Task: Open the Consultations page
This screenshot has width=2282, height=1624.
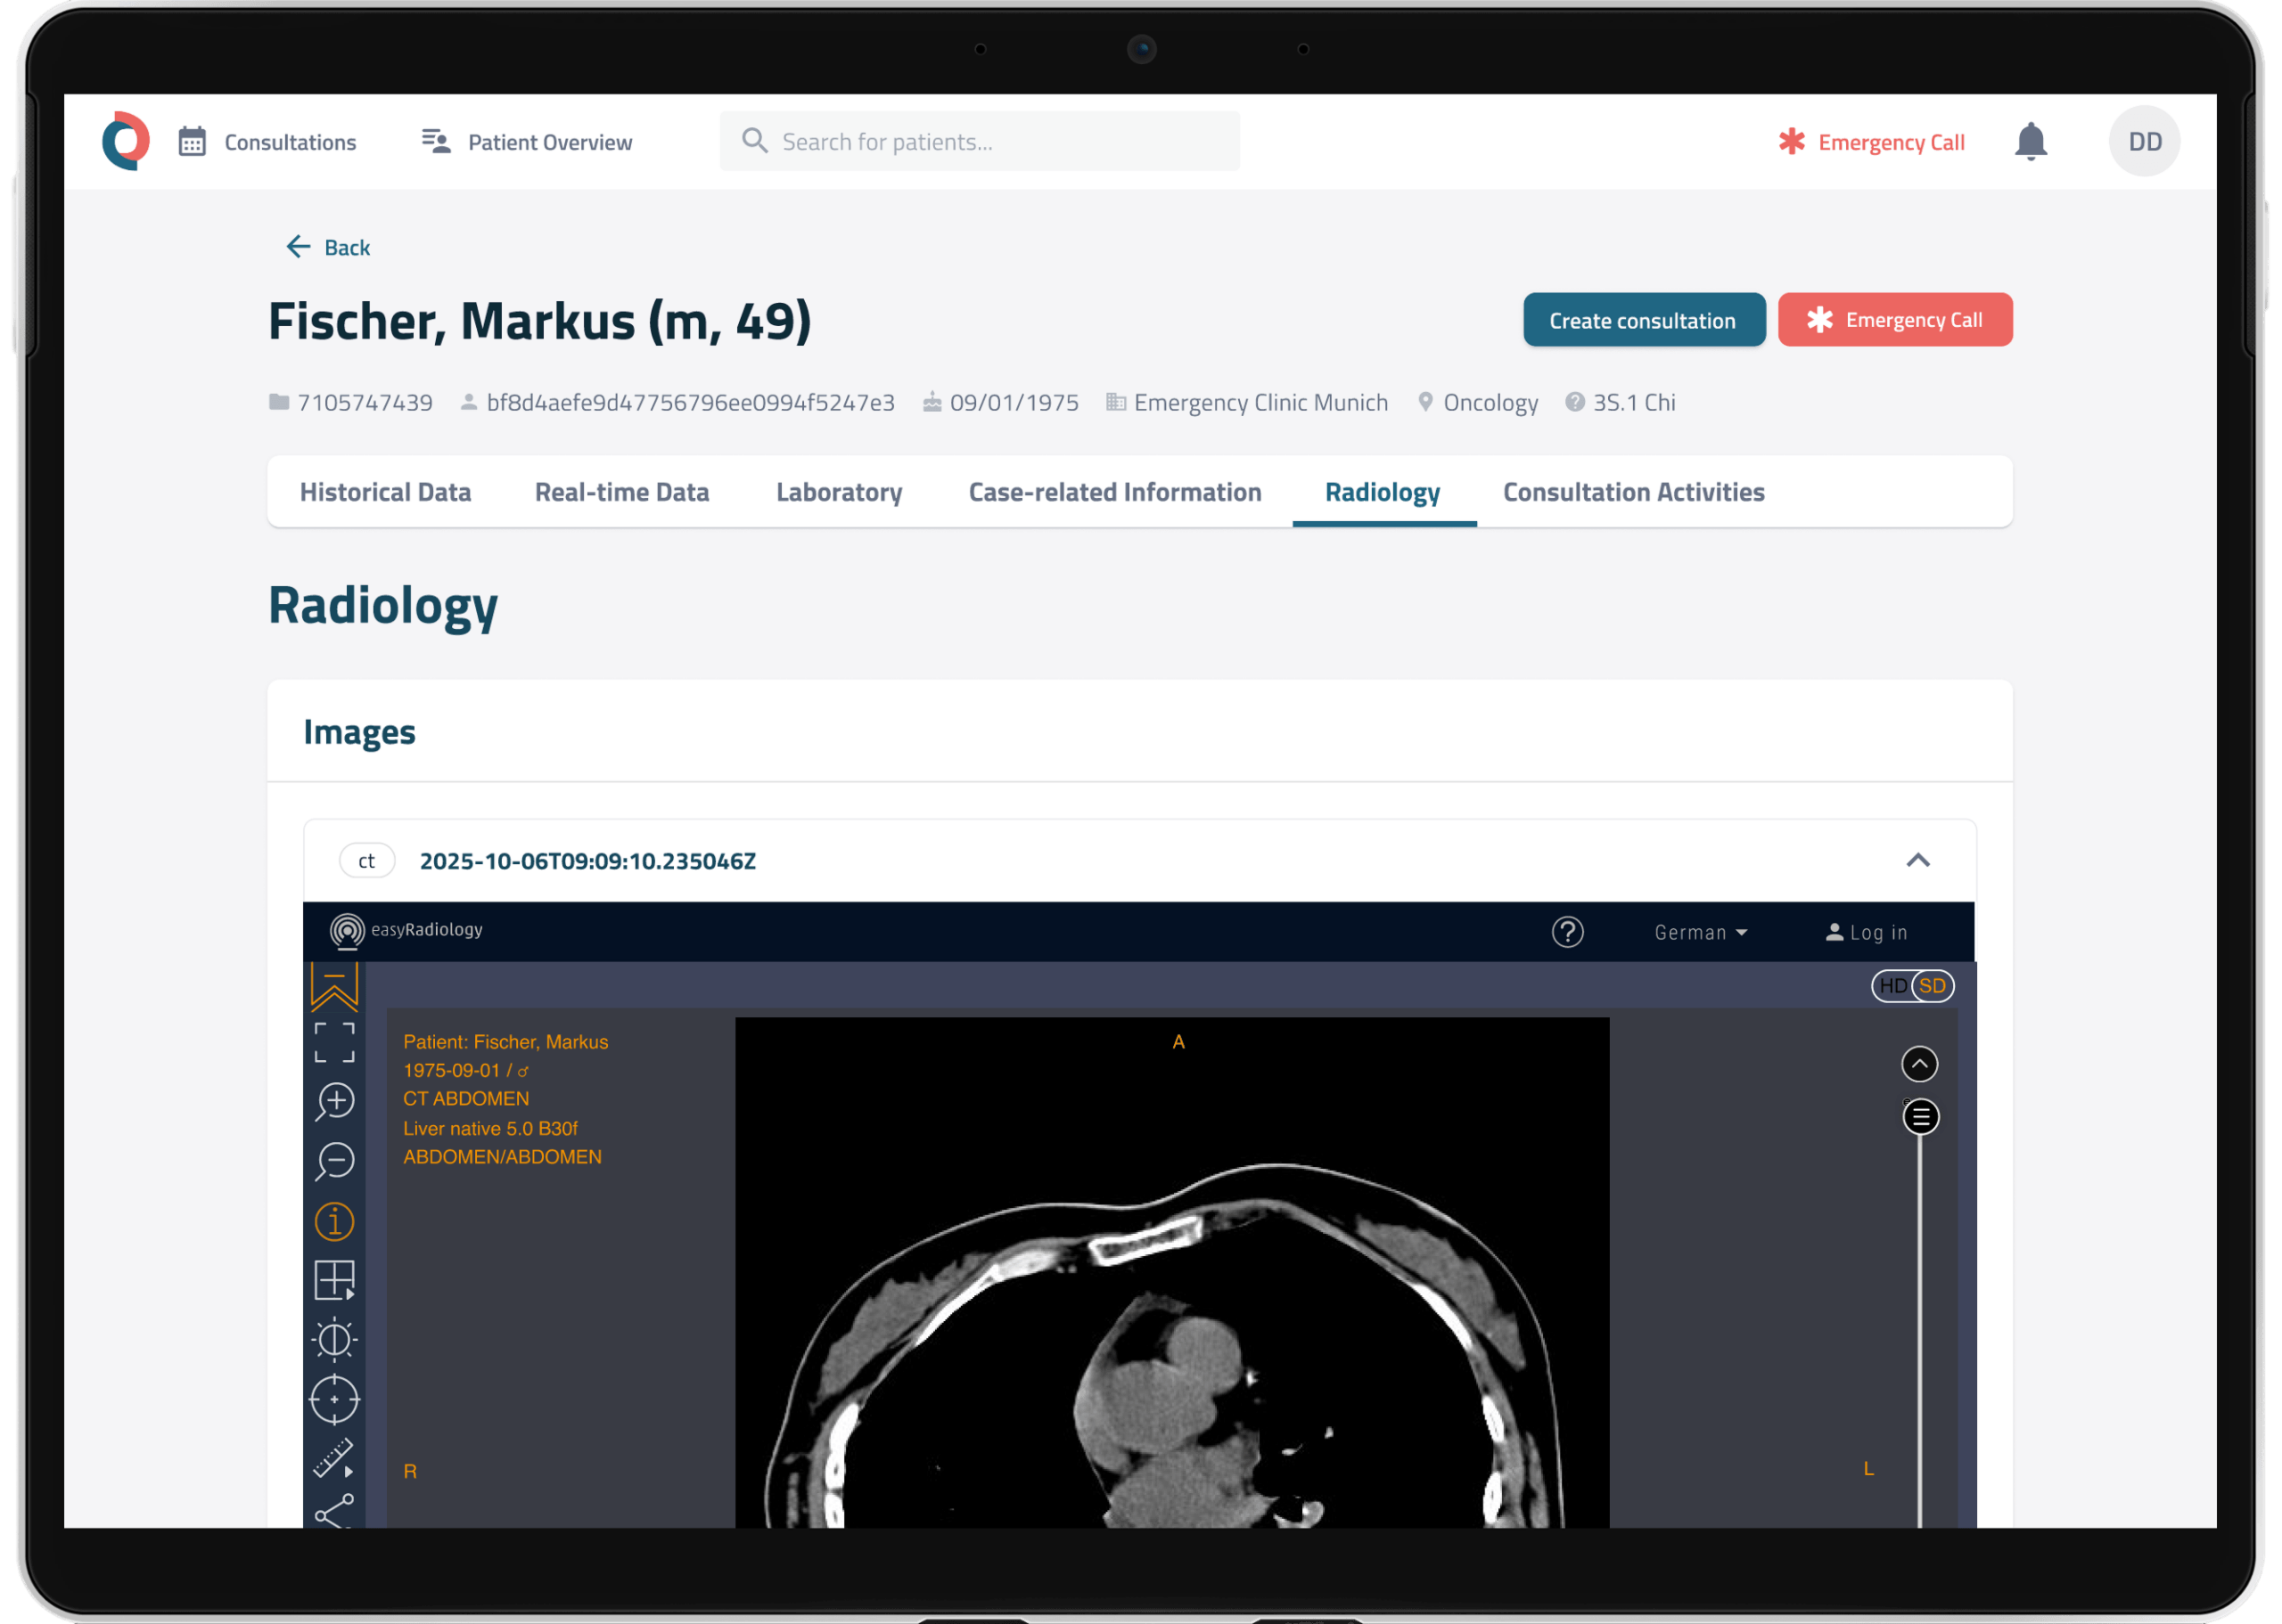Action: [x=267, y=142]
